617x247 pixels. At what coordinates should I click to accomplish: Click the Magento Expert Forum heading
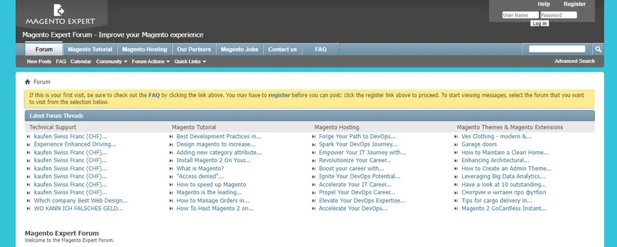tap(62, 233)
